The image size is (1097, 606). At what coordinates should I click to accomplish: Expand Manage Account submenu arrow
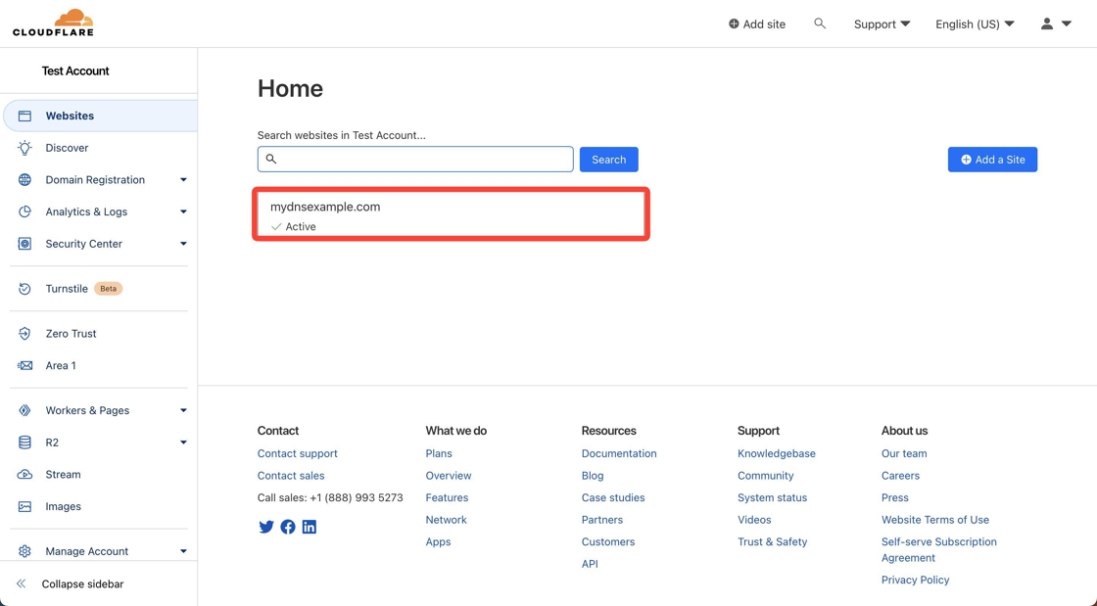(183, 551)
